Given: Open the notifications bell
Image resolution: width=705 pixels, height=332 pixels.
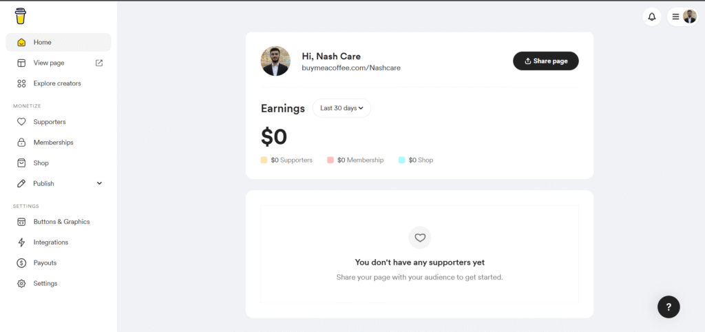Looking at the screenshot, I should point(652,17).
